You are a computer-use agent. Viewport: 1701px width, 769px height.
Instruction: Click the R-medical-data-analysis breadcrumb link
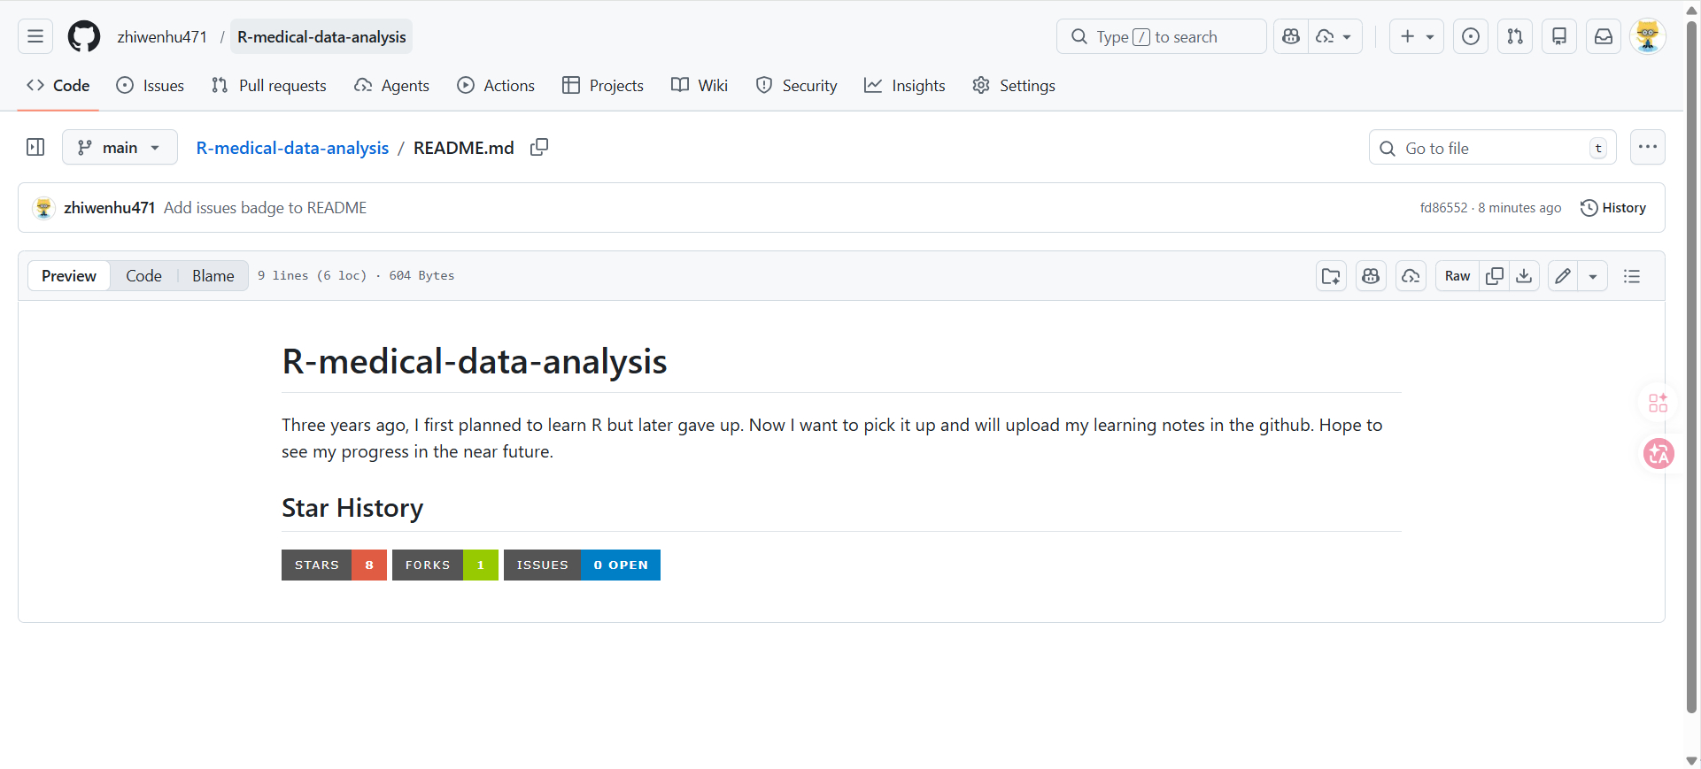292,148
